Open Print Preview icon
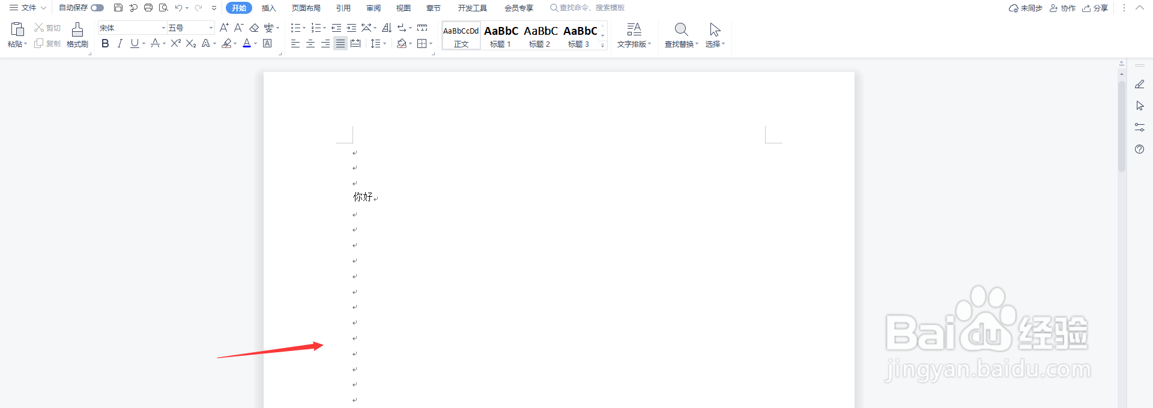This screenshot has width=1153, height=408. point(163,8)
